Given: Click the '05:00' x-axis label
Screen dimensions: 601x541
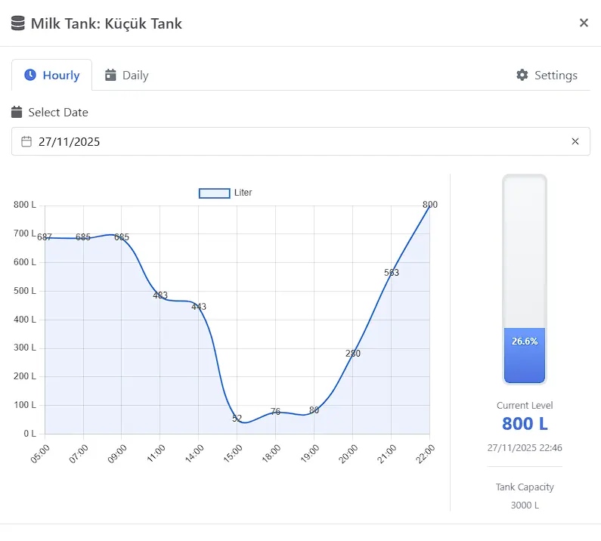Looking at the screenshot, I should [40, 453].
